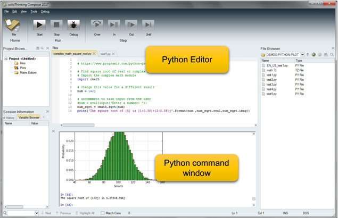This screenshot has width=338, height=218.
Task: Click the run Until icon
Action: tap(149, 24)
